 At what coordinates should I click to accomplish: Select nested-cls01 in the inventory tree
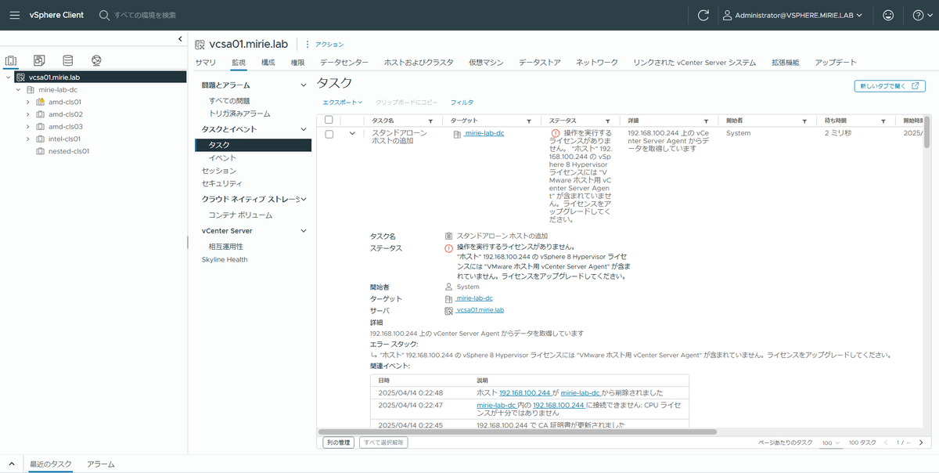pyautogui.click(x=69, y=151)
